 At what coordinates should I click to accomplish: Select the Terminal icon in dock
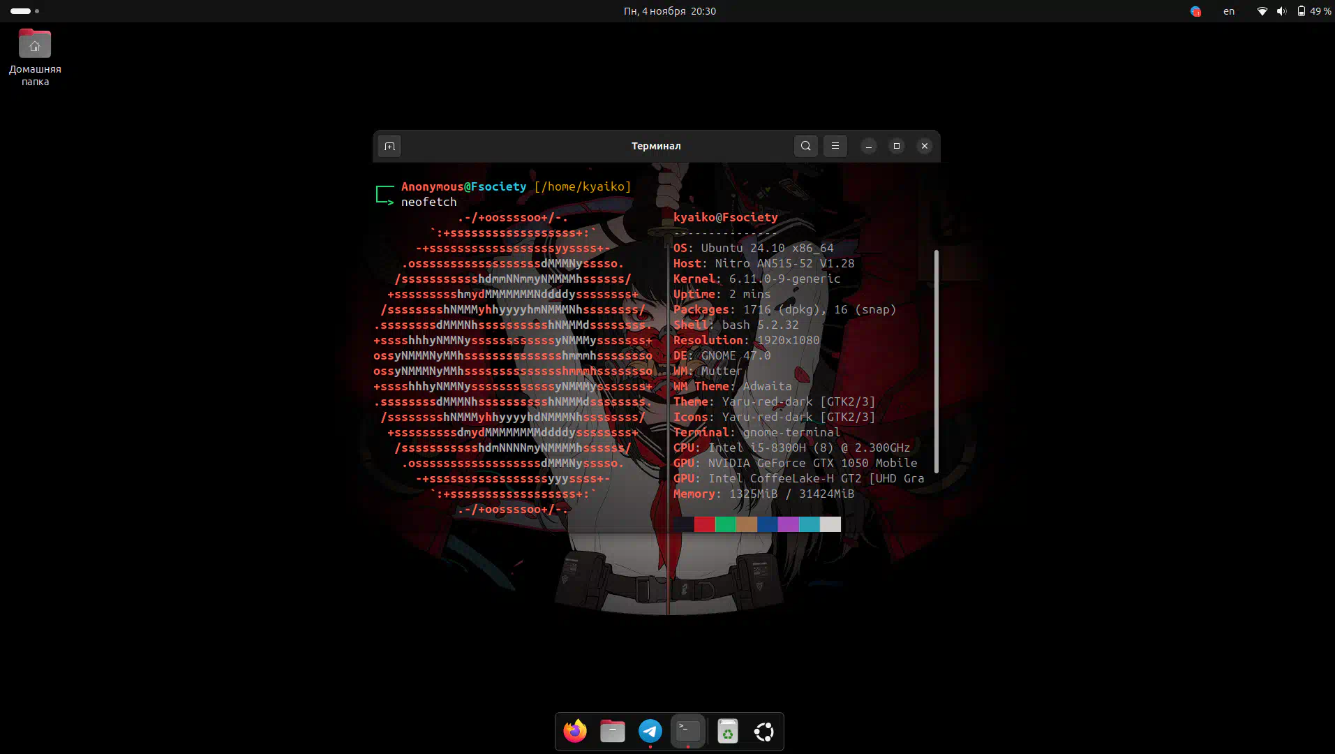pos(688,731)
